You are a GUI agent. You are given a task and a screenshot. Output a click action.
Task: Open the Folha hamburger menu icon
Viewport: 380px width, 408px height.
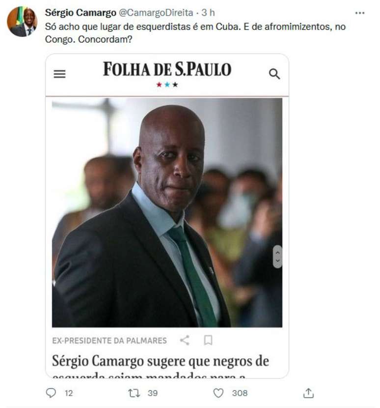pos(59,74)
